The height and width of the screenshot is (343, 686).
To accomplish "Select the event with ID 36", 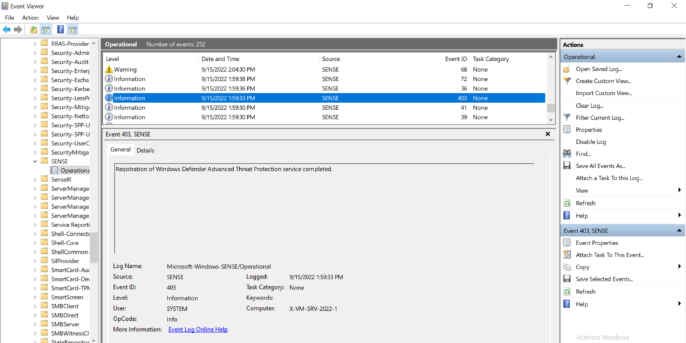I will 324,88.
